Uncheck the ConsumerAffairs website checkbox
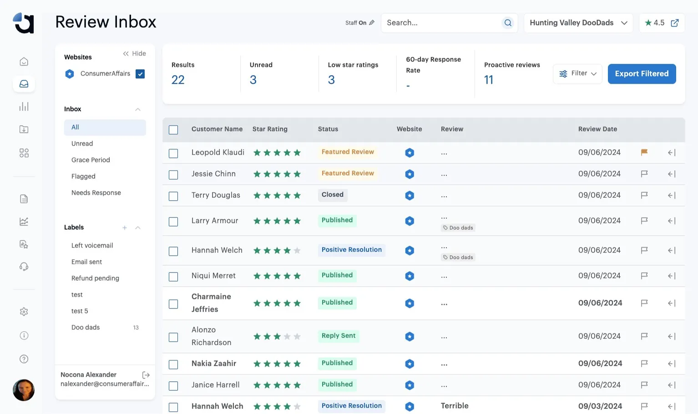Image resolution: width=698 pixels, height=414 pixels. click(x=140, y=74)
